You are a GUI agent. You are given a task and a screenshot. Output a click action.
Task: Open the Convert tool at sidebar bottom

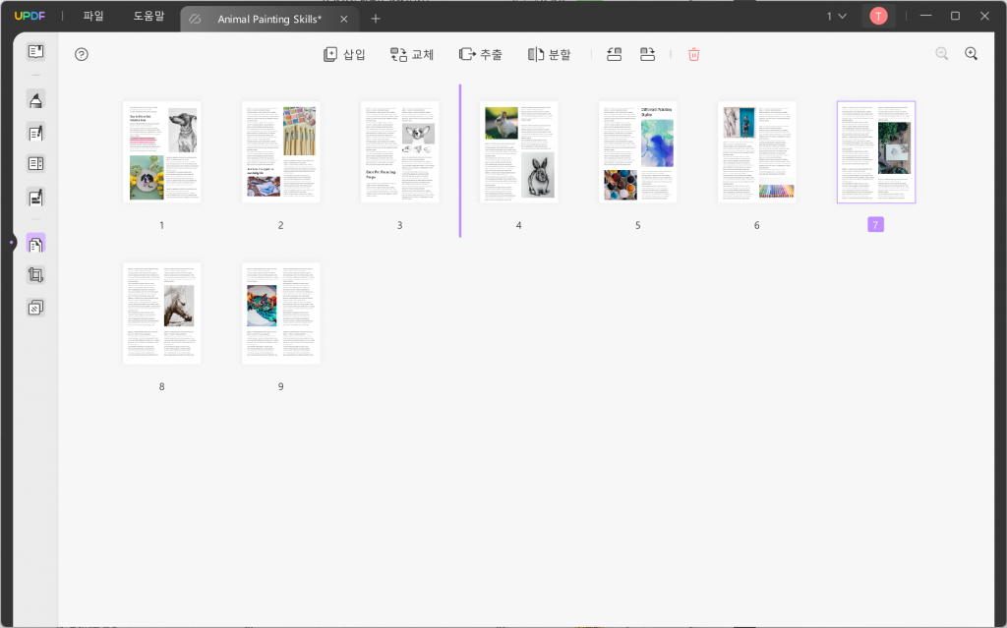pyautogui.click(x=34, y=309)
